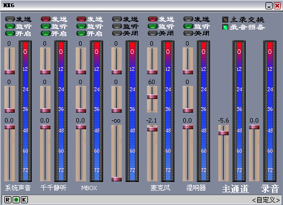Close the MX6 window
Screen dimensions: 283x205
coord(278,6)
